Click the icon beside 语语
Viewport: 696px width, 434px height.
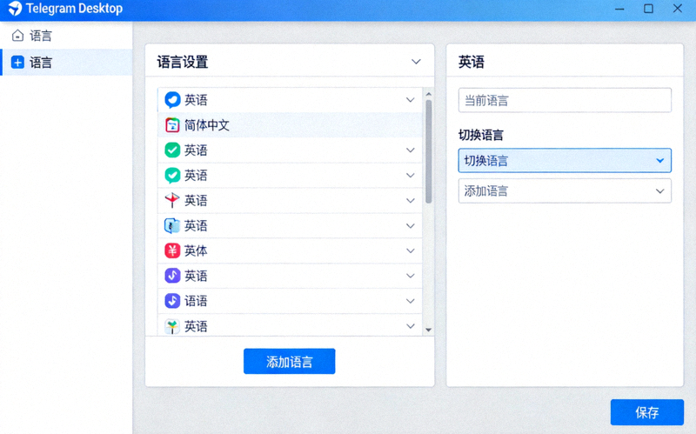[x=172, y=301]
